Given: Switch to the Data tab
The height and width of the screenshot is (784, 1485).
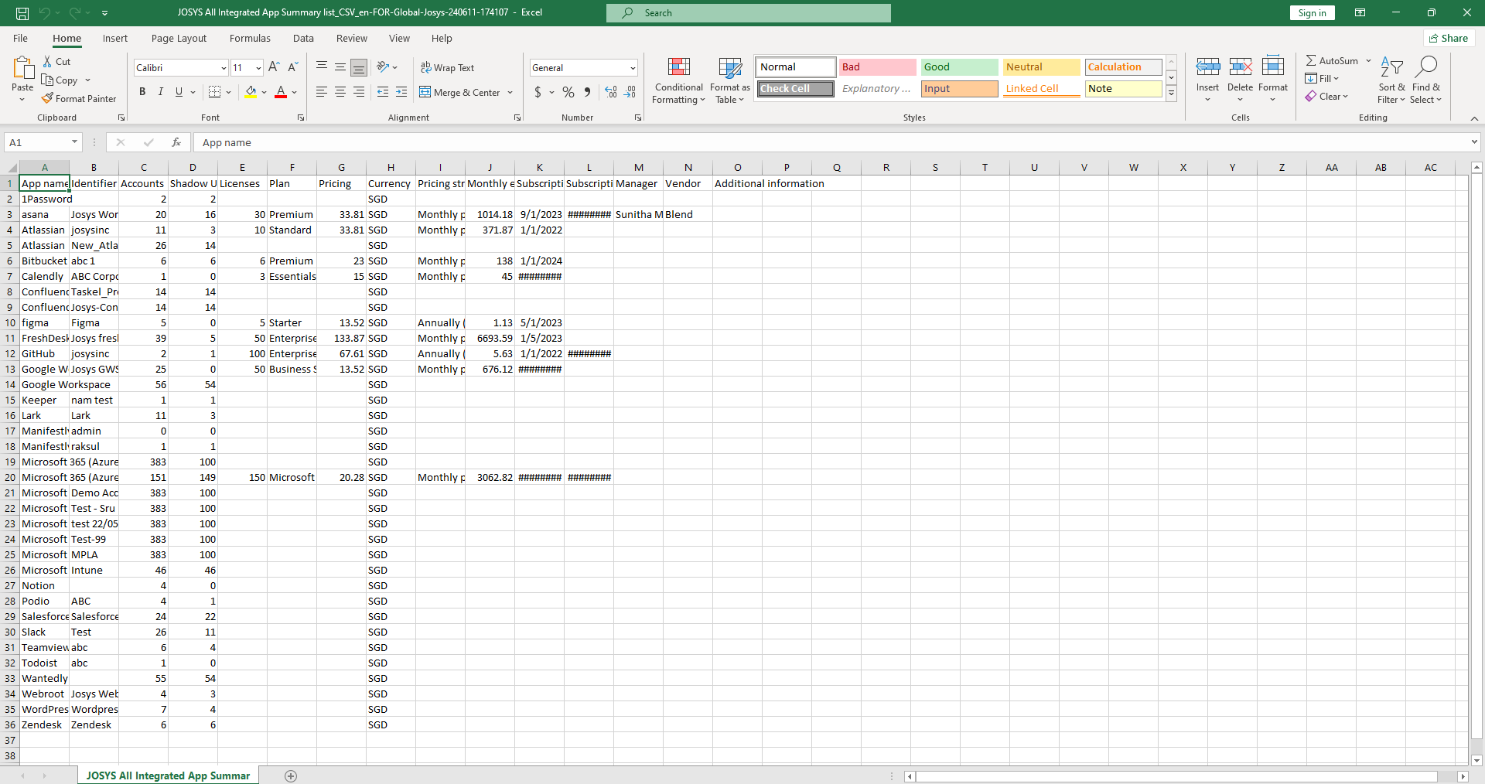Looking at the screenshot, I should click(x=303, y=39).
